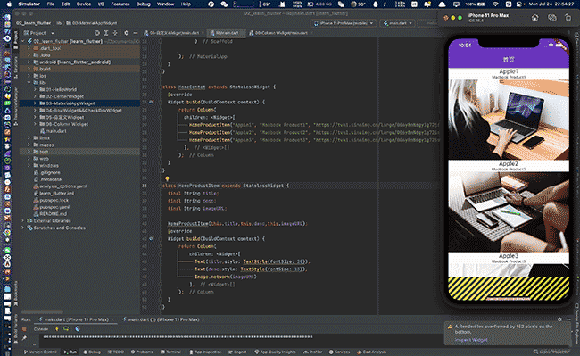
Task: Expand the 04-RowWidget&&CheckBoxWidget folder
Action: (x=35, y=110)
